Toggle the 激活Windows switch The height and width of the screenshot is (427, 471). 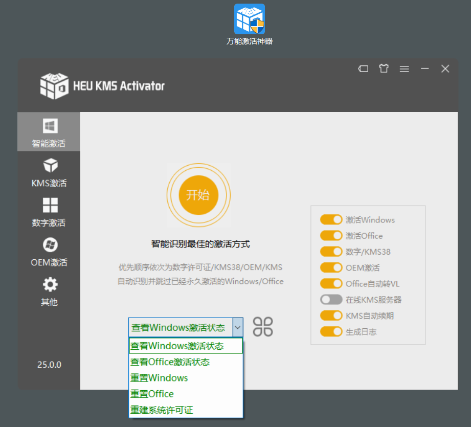click(x=331, y=219)
